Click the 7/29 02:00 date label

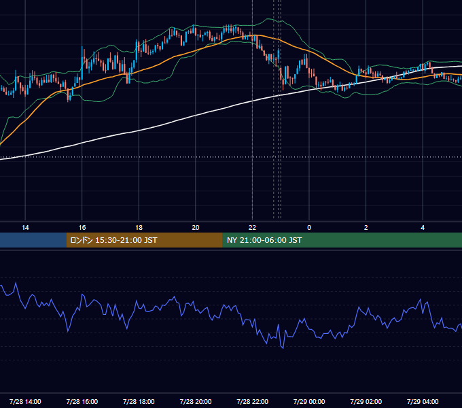click(x=366, y=401)
